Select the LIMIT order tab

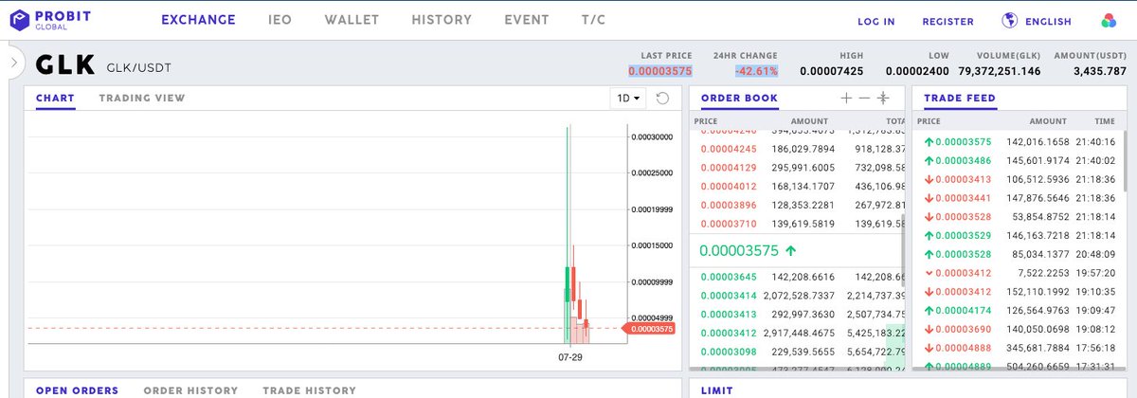717,390
